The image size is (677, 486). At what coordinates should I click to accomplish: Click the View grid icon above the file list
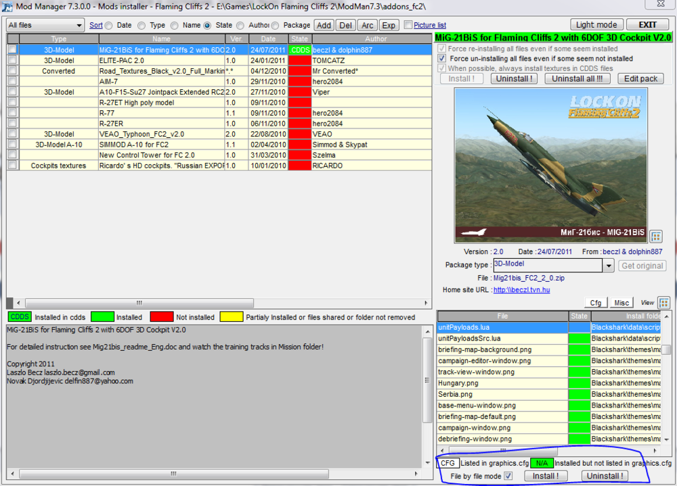click(663, 302)
